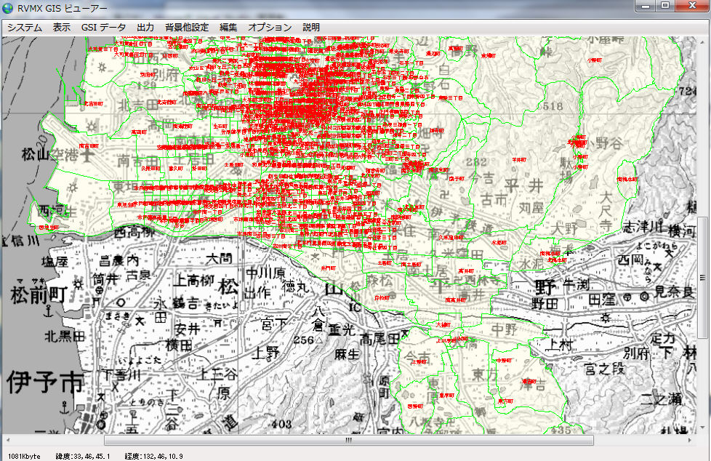Image resolution: width=711 pixels, height=461 pixels.
Task: Click the horizontal scrollbar right arrow
Action: [691, 440]
